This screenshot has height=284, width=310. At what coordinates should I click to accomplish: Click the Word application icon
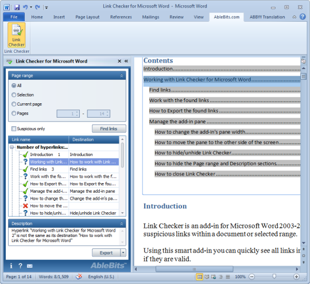(6, 7)
